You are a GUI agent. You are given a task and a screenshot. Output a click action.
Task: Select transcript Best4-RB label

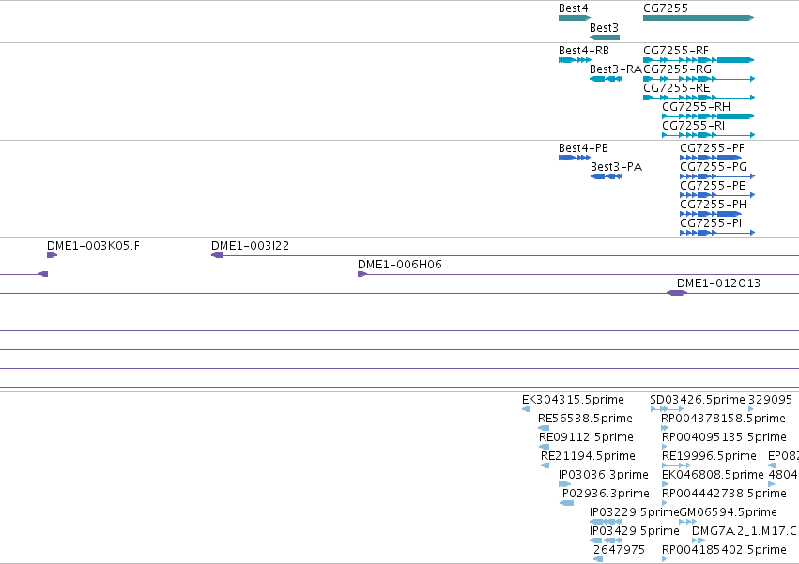pos(583,51)
